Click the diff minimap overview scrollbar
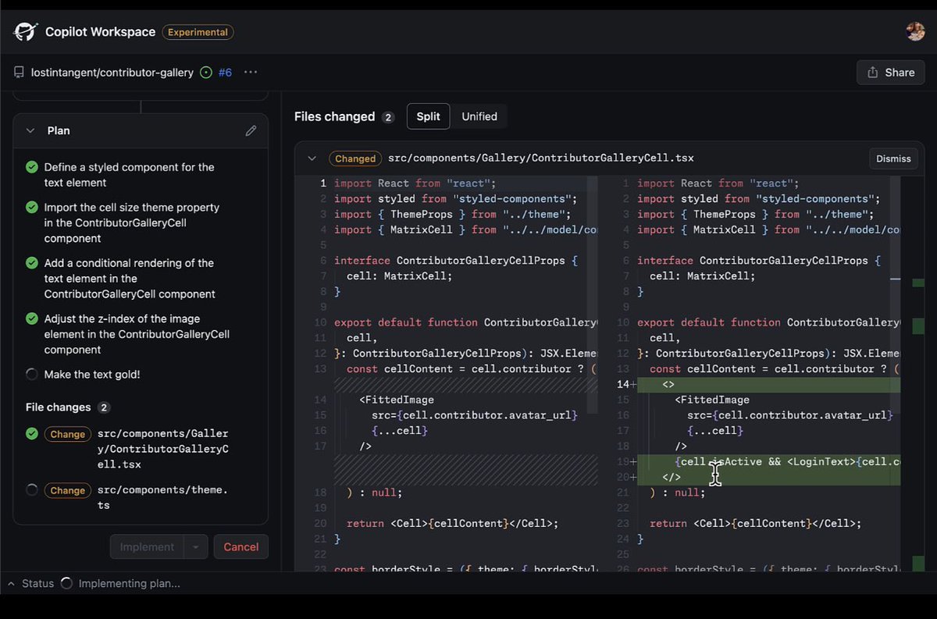The image size is (937, 619). [x=918, y=373]
